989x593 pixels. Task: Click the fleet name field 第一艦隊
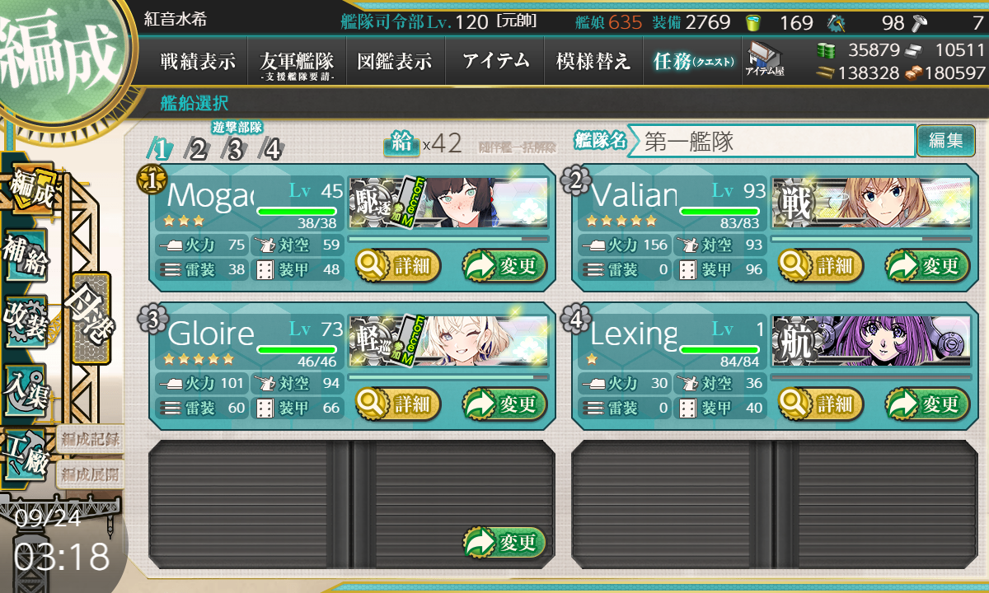click(x=777, y=141)
